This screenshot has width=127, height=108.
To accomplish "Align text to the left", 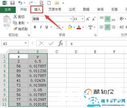I will [102, 27].
